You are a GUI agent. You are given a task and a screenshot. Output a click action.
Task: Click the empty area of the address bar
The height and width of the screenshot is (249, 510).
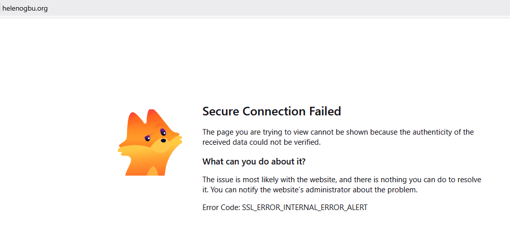point(277,9)
